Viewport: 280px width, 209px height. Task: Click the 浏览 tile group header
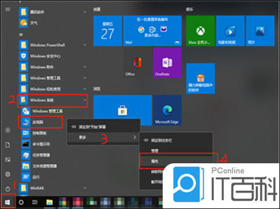pos(97,89)
